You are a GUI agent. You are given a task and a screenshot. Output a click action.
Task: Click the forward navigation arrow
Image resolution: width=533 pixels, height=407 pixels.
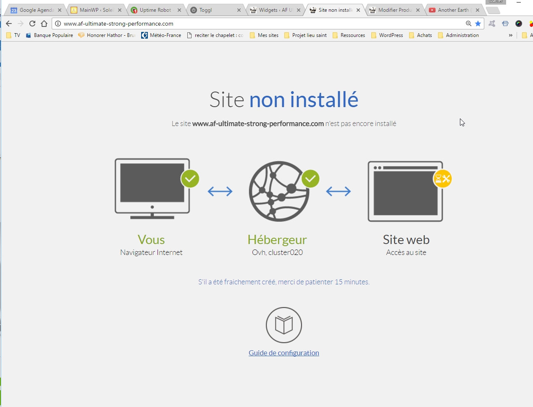(21, 24)
